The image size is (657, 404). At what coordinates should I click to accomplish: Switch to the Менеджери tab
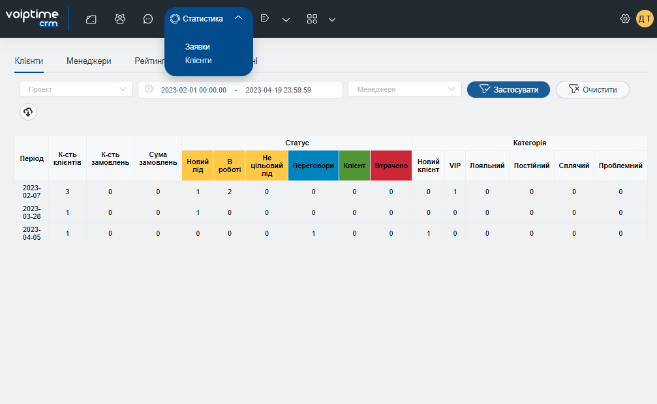click(x=89, y=61)
